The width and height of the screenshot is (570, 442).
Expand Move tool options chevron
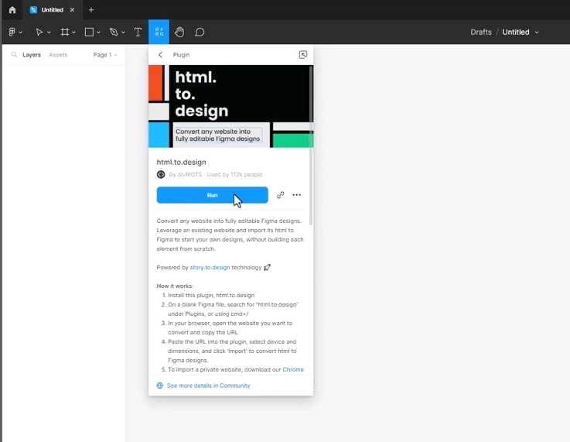pos(49,33)
